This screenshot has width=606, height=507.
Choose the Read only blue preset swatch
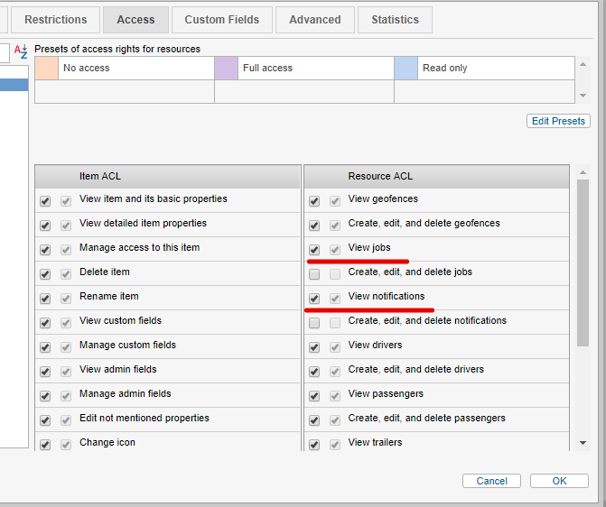(x=406, y=68)
